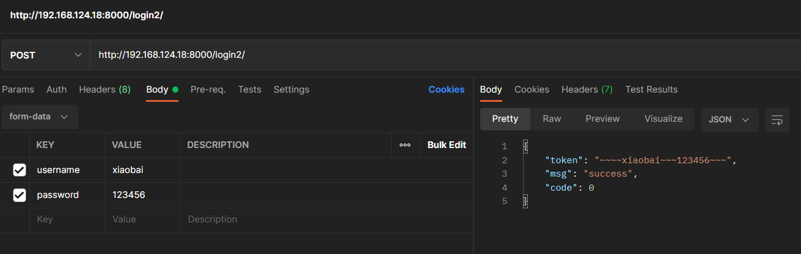Open the column options three-dots icon
This screenshot has height=254, width=801.
click(404, 145)
